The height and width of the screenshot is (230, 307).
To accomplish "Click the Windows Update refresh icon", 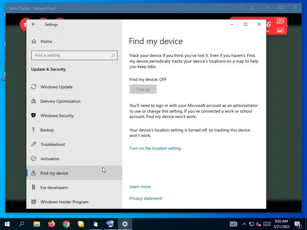I will [34, 87].
